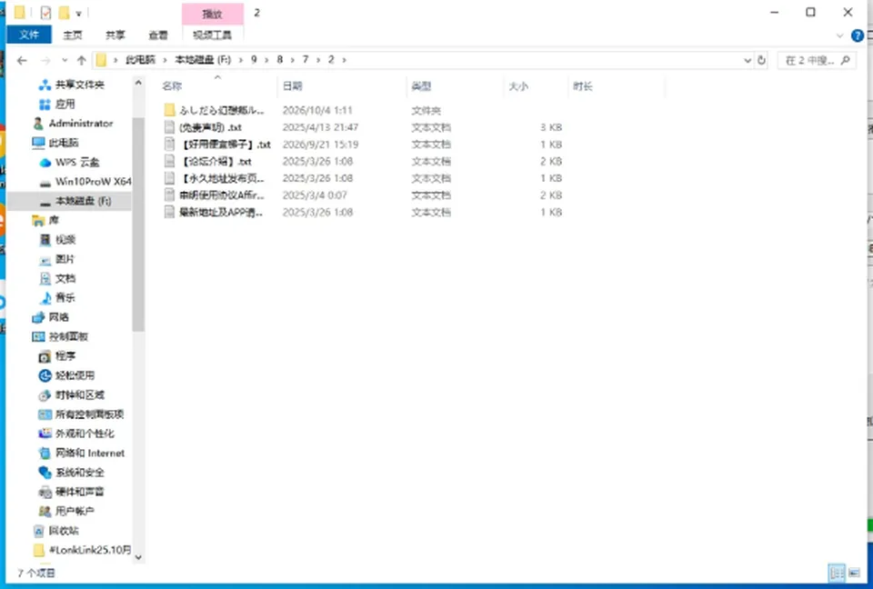Viewport: 873px width, 589px height.
Task: Refresh the current folder view
Action: 762,60
